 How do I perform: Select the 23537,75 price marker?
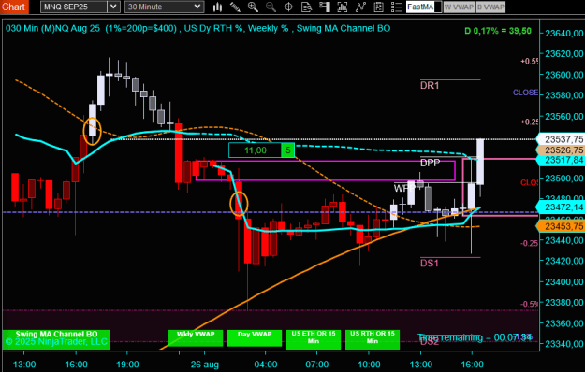tap(561, 139)
